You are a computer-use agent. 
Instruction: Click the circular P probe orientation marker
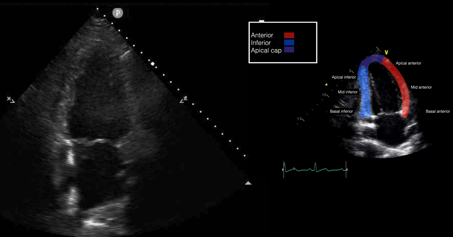click(118, 13)
